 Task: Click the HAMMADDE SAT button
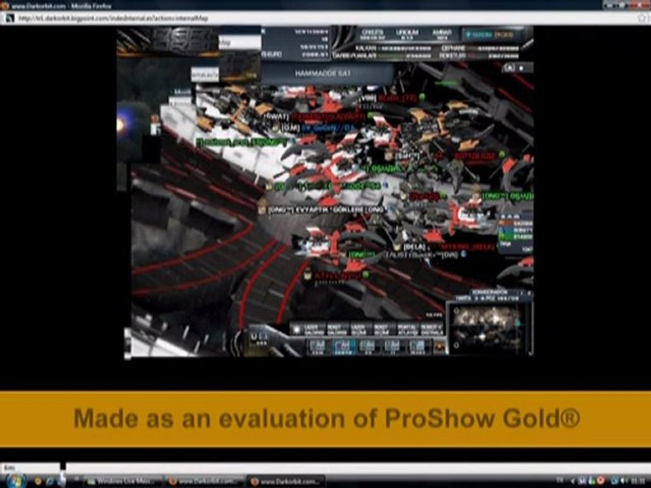point(323,73)
